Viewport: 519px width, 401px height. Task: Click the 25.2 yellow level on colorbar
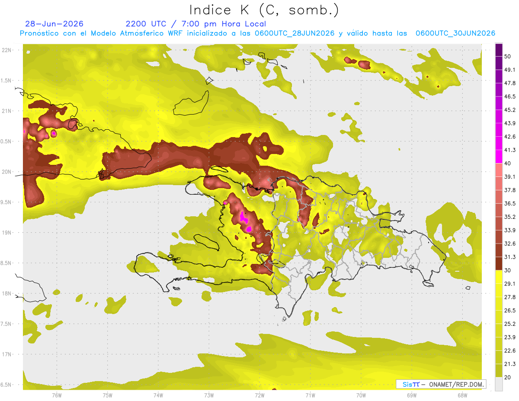(x=510, y=324)
